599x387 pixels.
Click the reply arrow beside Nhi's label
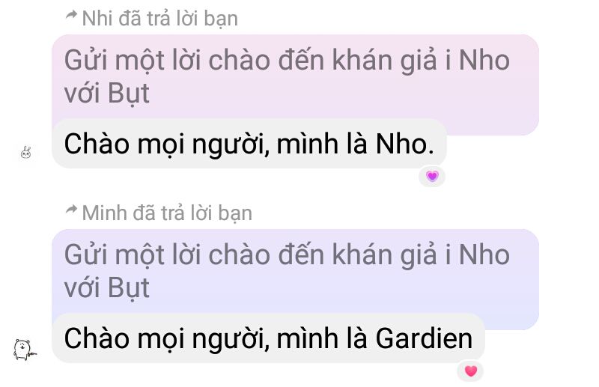point(71,16)
